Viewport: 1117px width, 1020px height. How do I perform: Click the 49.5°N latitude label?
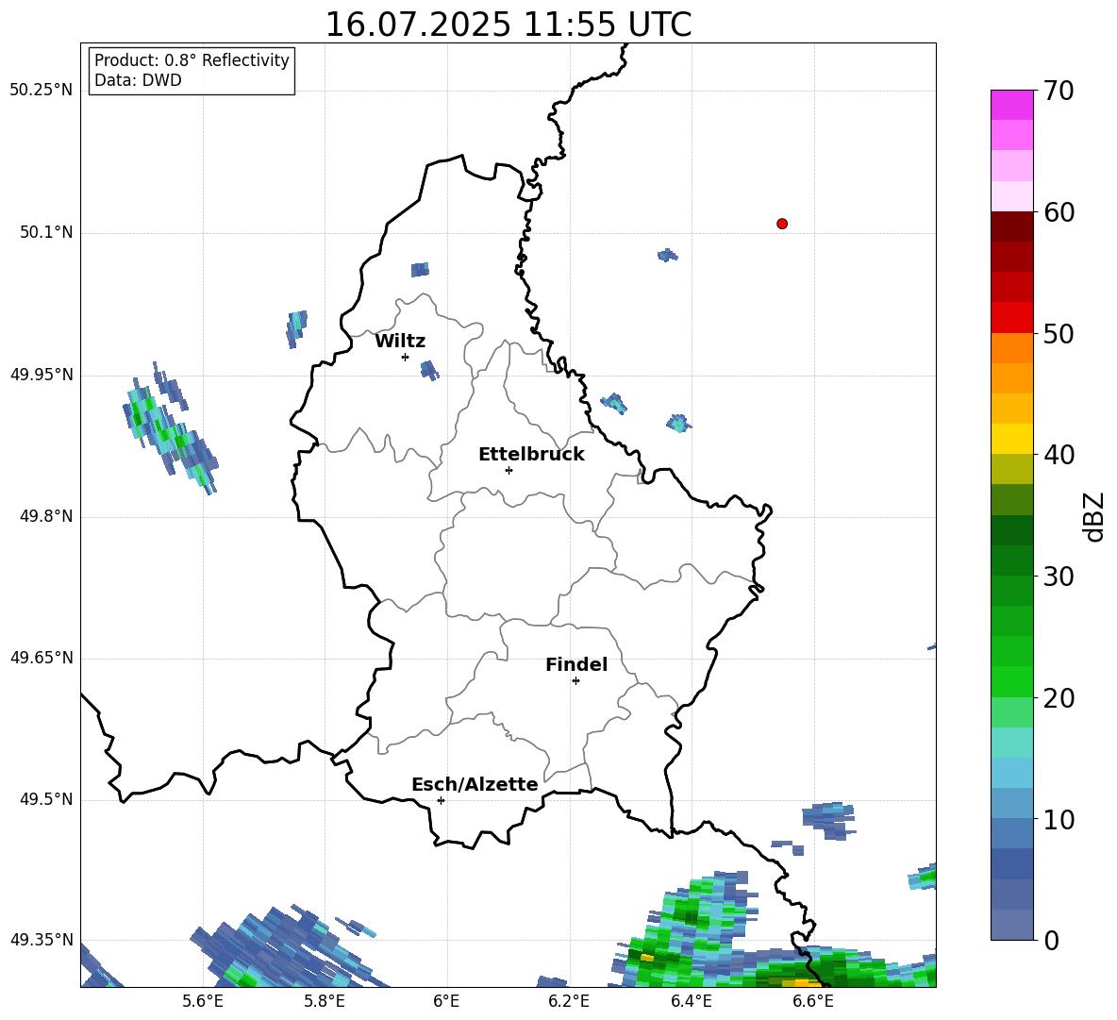(x=46, y=799)
